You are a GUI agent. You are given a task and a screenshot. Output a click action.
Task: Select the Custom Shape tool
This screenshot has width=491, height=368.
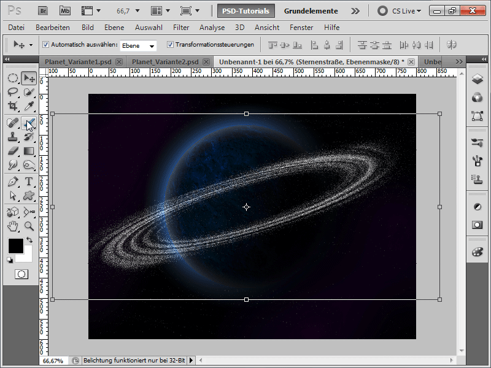(29, 196)
